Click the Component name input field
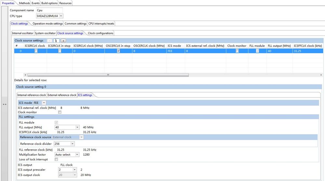The height and width of the screenshot is (181, 325). pos(49,10)
